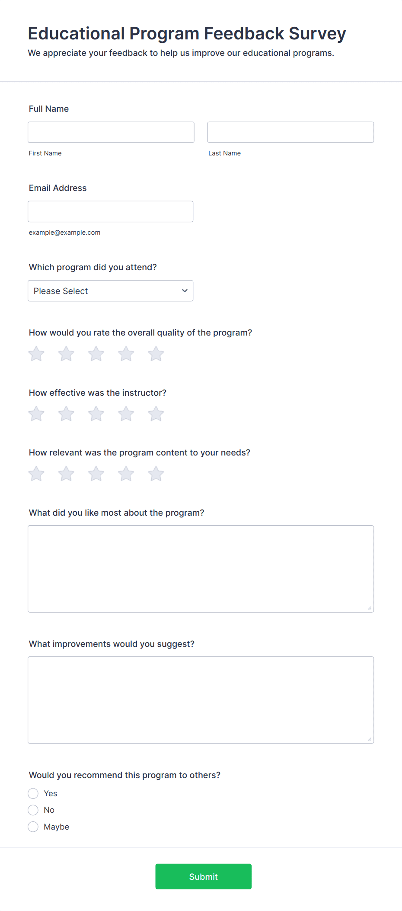Open the program attended dropdown
The width and height of the screenshot is (402, 911).
click(x=111, y=291)
